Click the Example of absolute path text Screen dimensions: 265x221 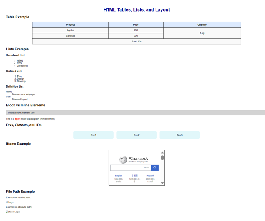[x=19, y=207]
